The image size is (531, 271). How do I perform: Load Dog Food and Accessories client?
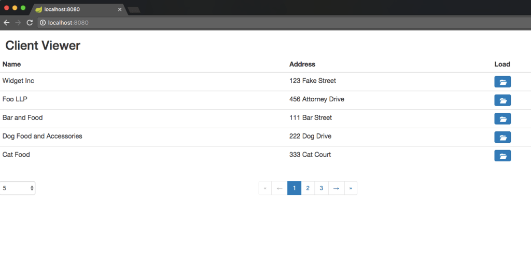coord(502,137)
